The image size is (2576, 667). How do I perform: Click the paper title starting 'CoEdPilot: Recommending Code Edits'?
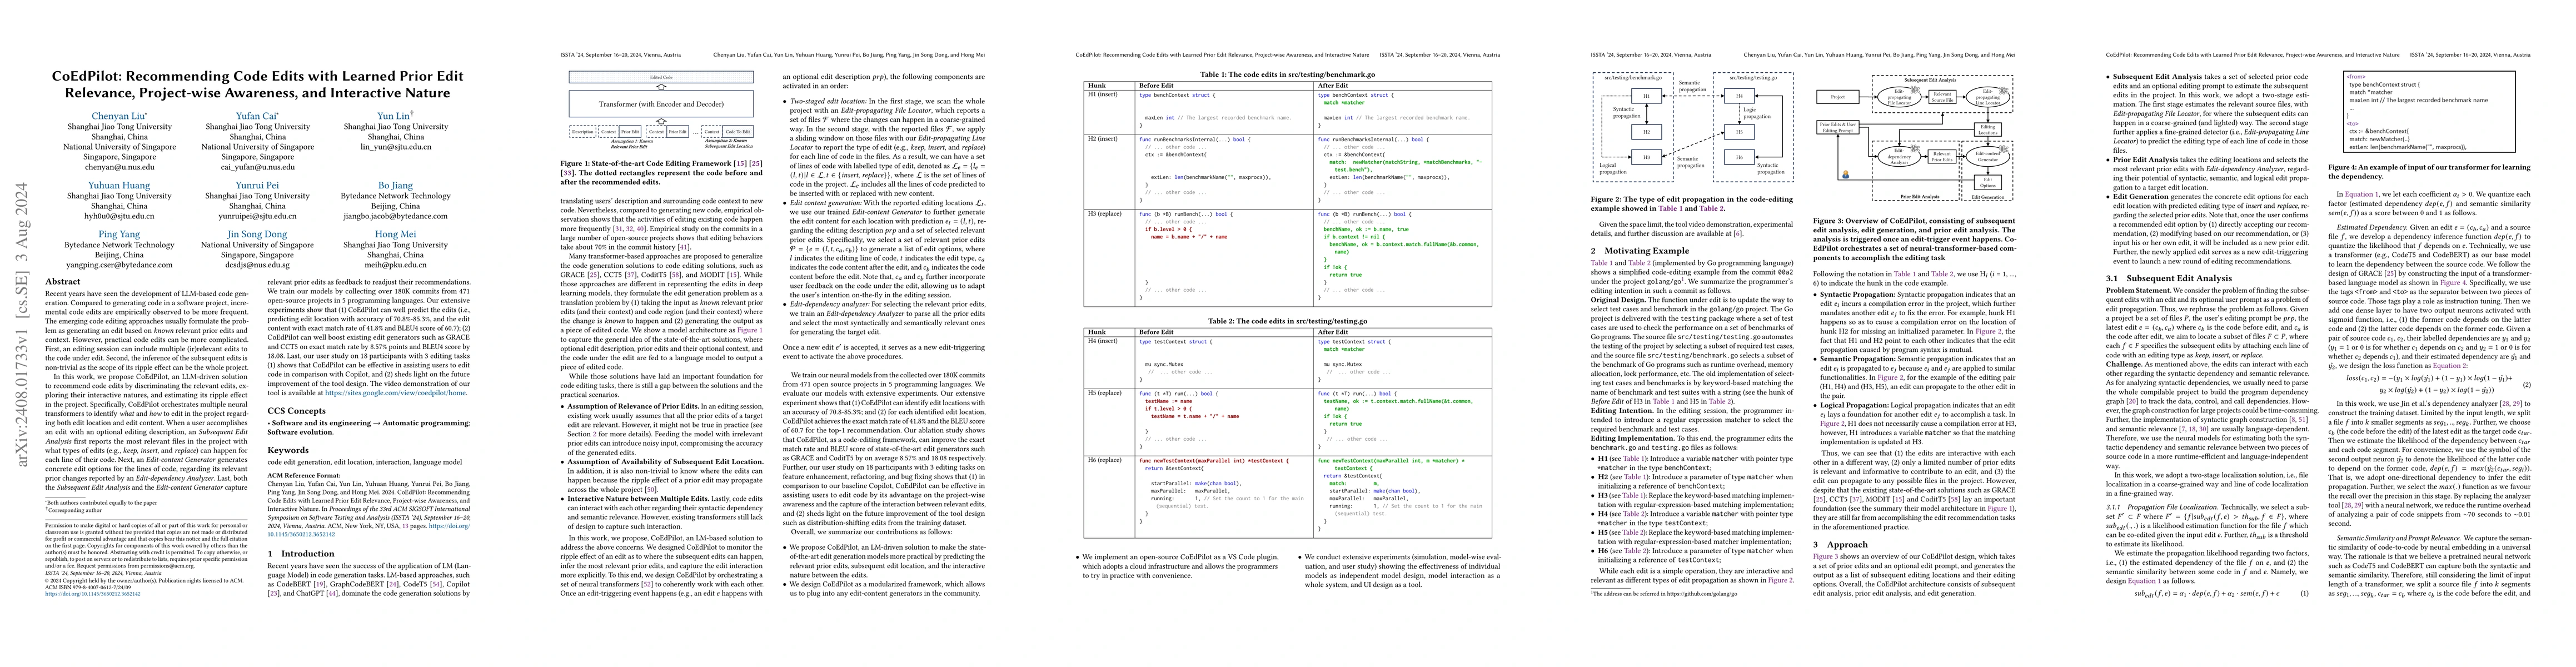coord(257,84)
